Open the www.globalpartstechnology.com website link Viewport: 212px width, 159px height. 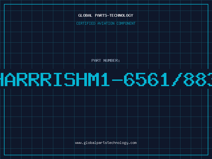pyautogui.click(x=106, y=143)
